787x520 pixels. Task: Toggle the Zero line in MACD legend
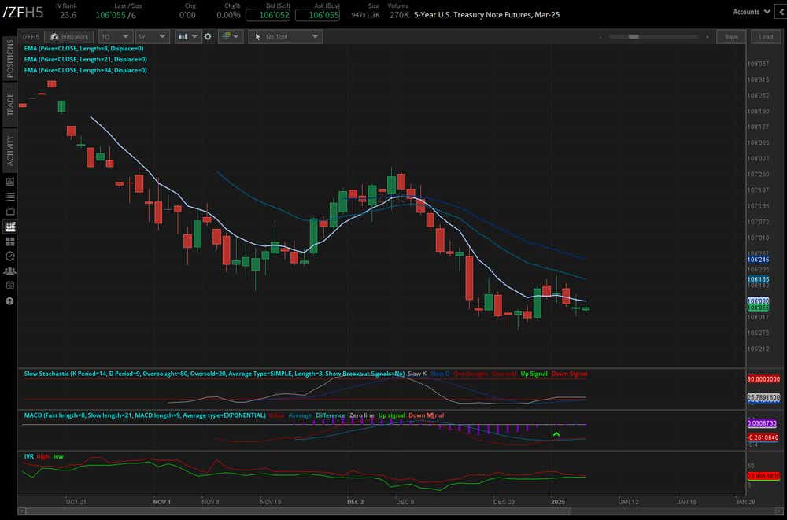tap(361, 415)
